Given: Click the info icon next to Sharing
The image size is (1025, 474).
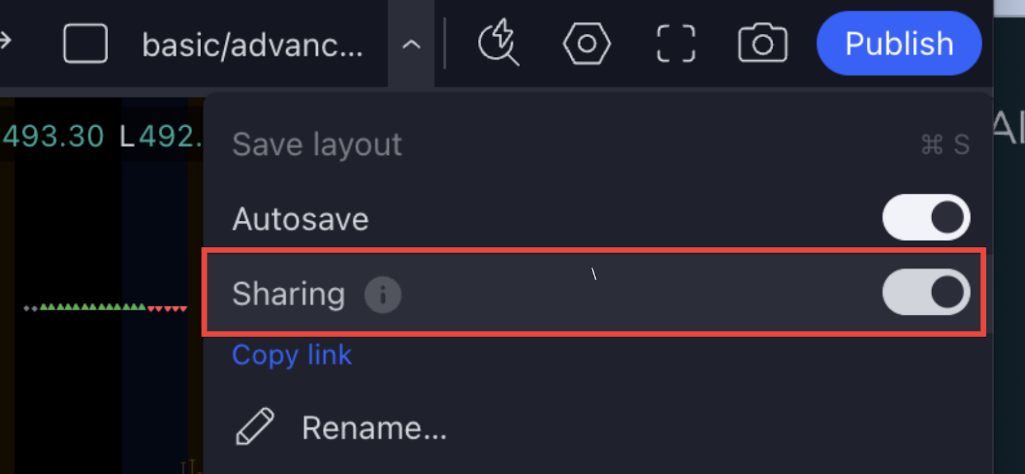Looking at the screenshot, I should pyautogui.click(x=383, y=294).
